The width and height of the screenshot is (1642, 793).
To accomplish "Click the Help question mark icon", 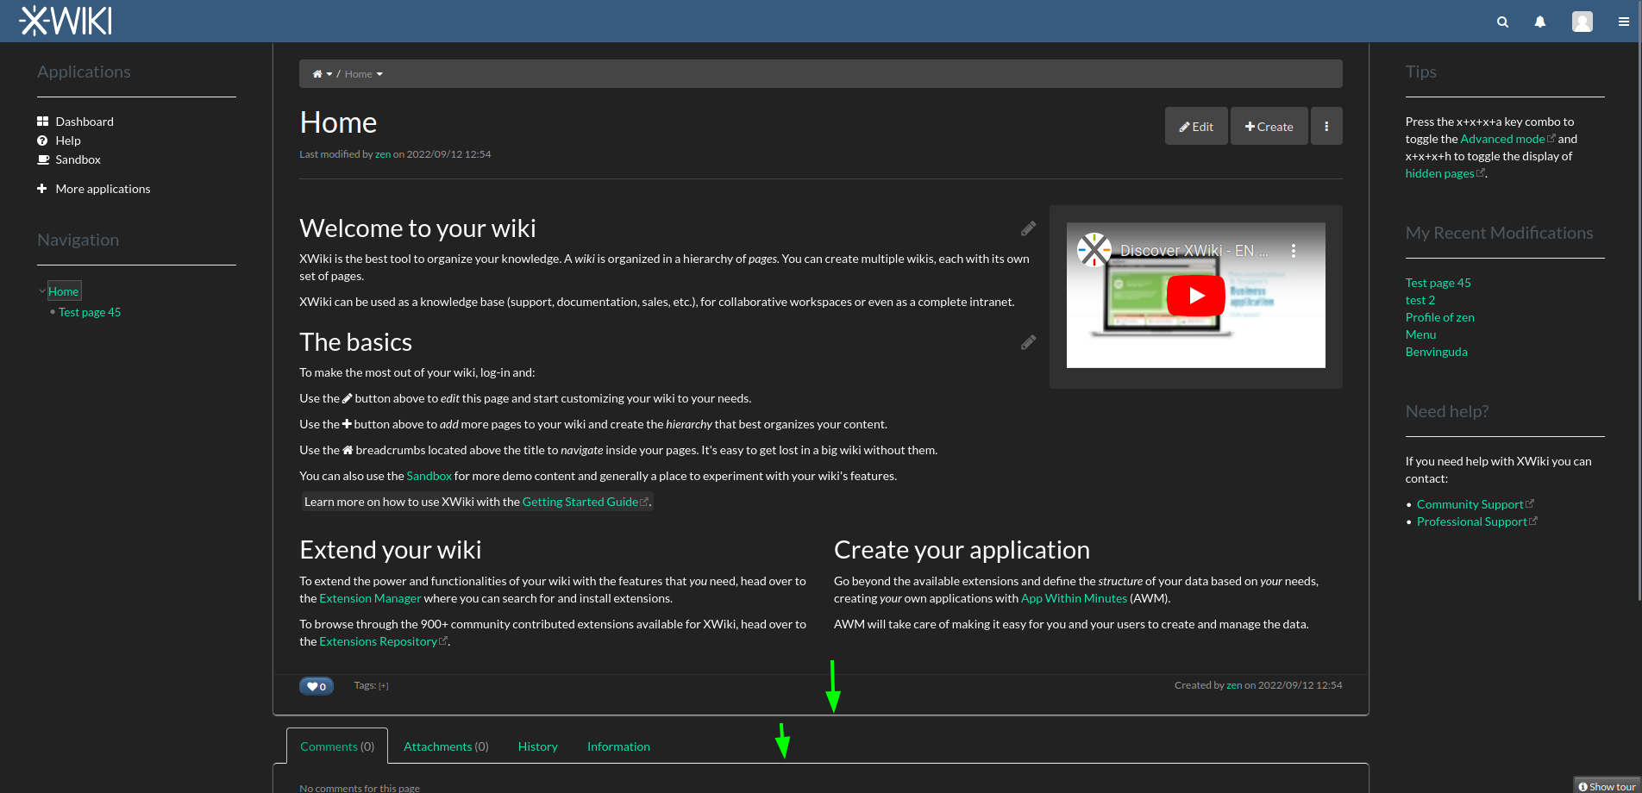I will point(42,140).
